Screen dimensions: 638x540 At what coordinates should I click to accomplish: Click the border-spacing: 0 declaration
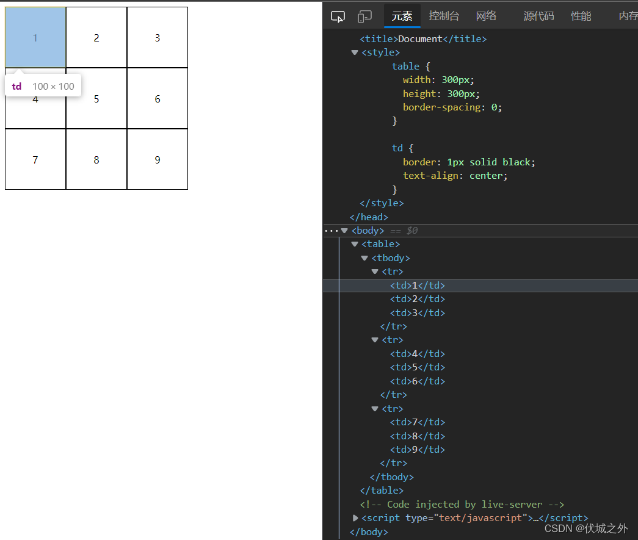(x=452, y=107)
